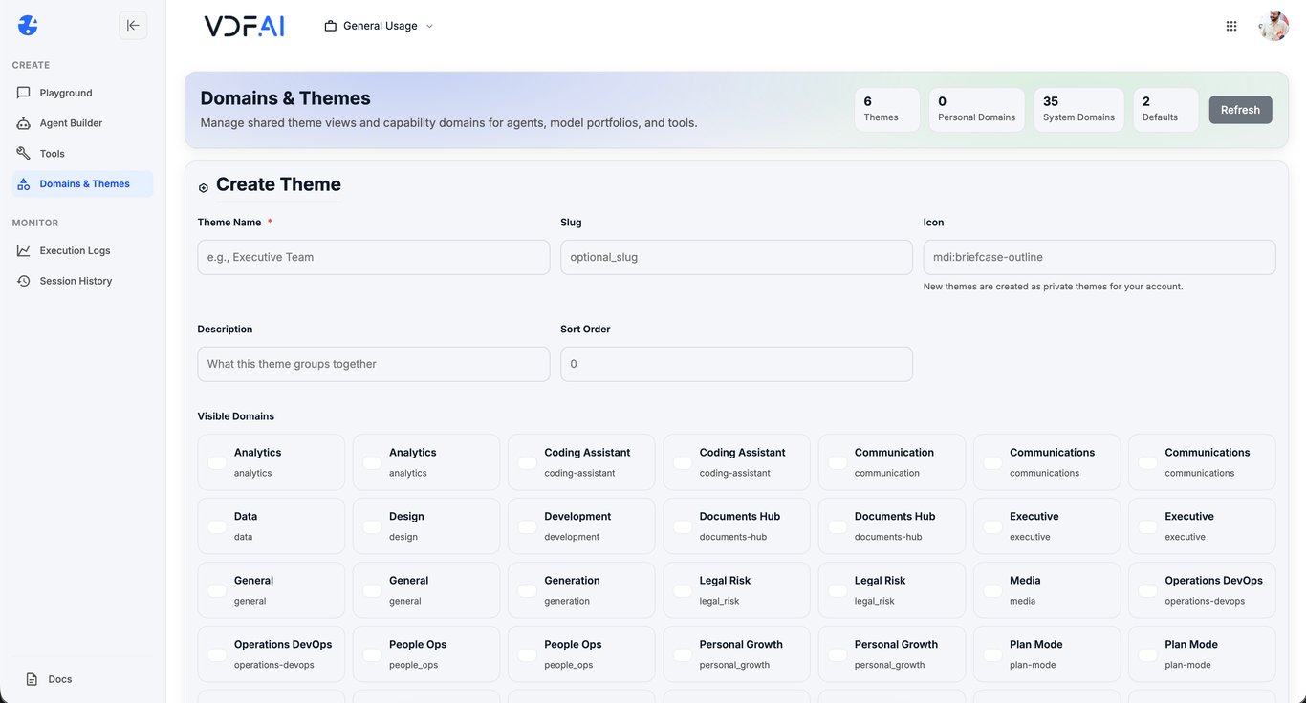Select the Domains & Themes sidebar icon
The image size is (1306, 703).
(x=23, y=183)
